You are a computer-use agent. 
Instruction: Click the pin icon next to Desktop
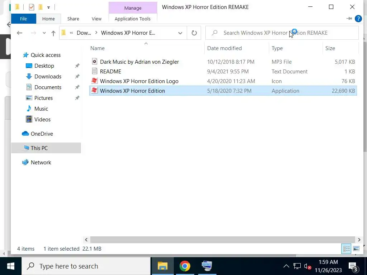(x=77, y=66)
